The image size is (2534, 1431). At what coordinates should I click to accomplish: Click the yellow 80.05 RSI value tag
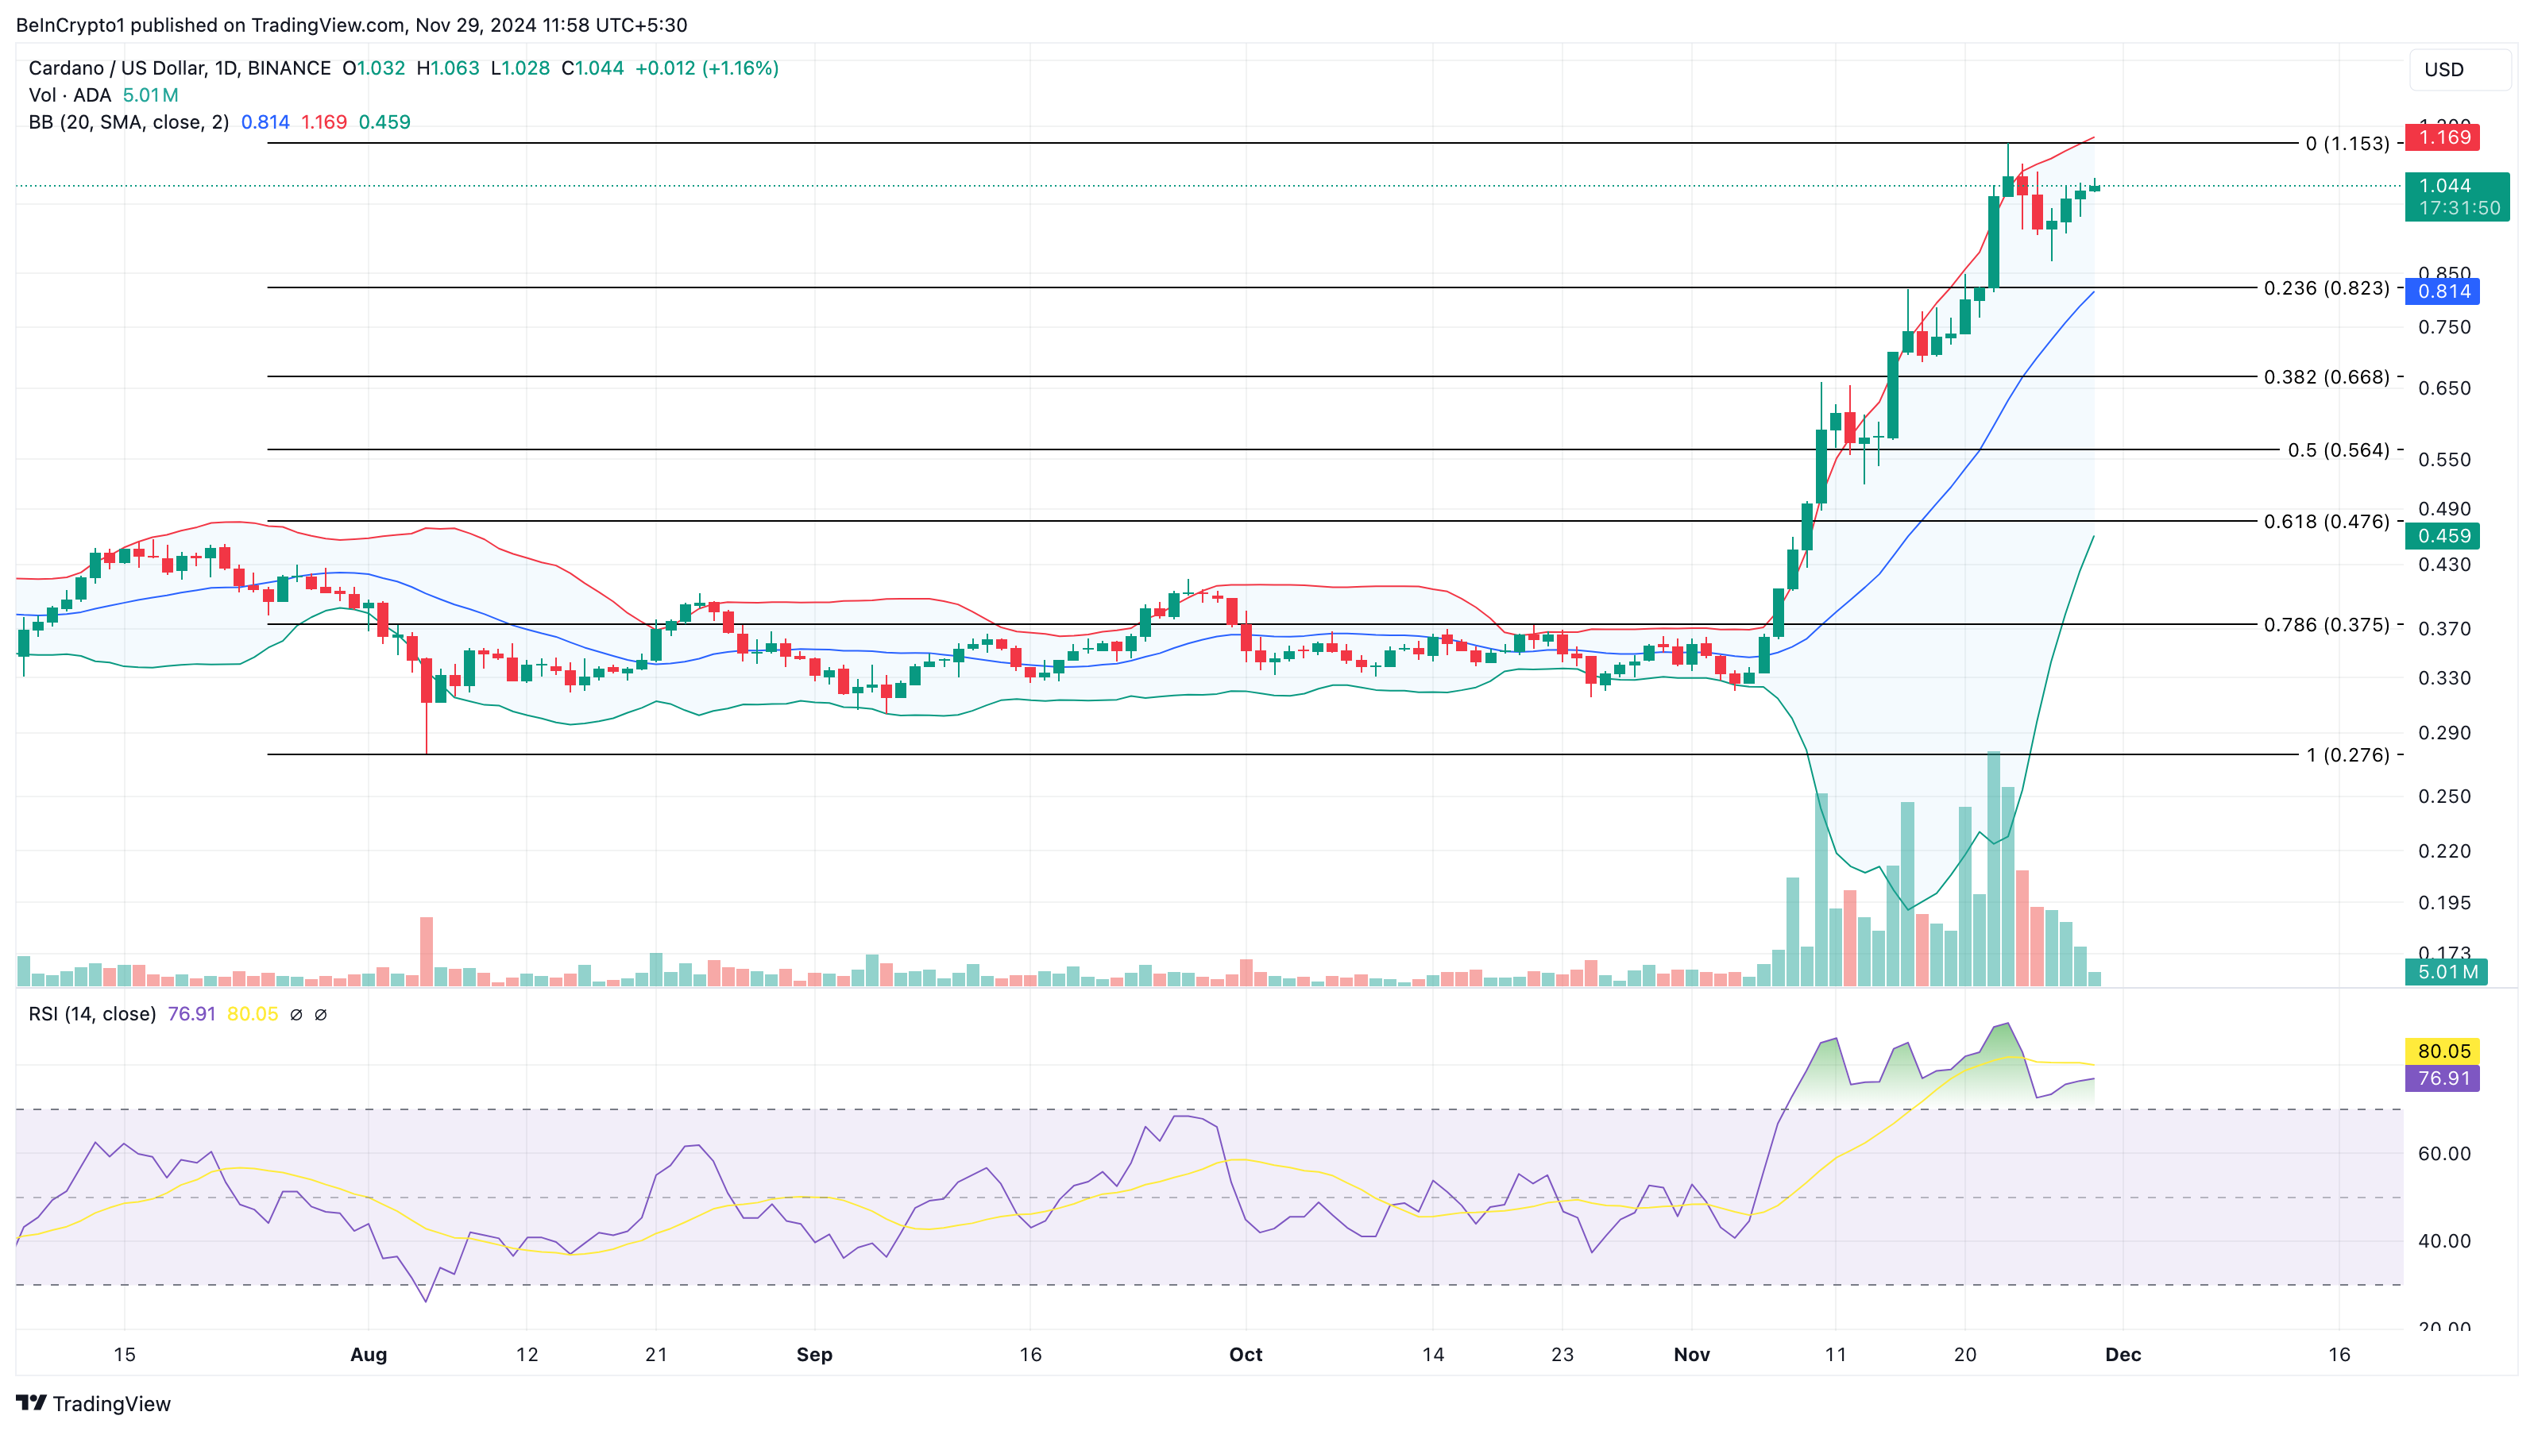click(x=2443, y=1051)
